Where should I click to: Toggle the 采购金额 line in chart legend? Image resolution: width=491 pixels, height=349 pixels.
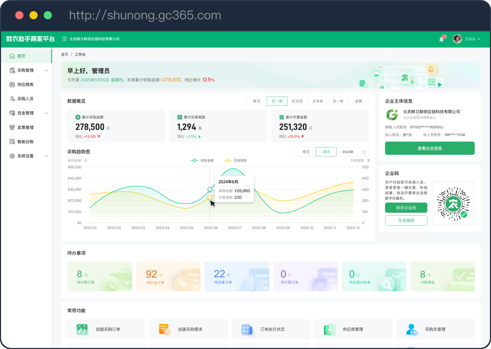(202, 160)
